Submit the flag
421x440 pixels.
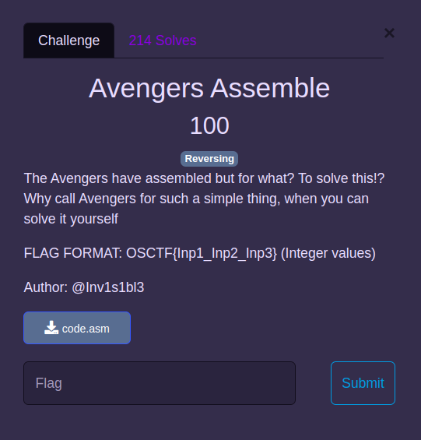(x=363, y=383)
